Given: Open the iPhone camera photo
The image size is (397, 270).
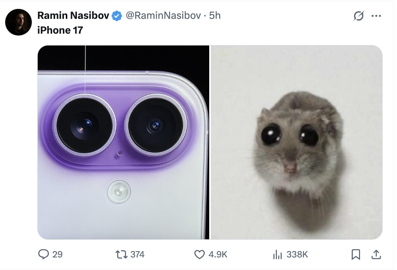Looking at the screenshot, I should click(x=123, y=142).
